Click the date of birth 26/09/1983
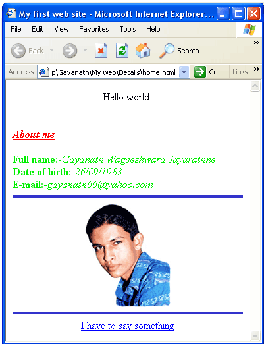The width and height of the screenshot is (264, 344). tap(98, 172)
